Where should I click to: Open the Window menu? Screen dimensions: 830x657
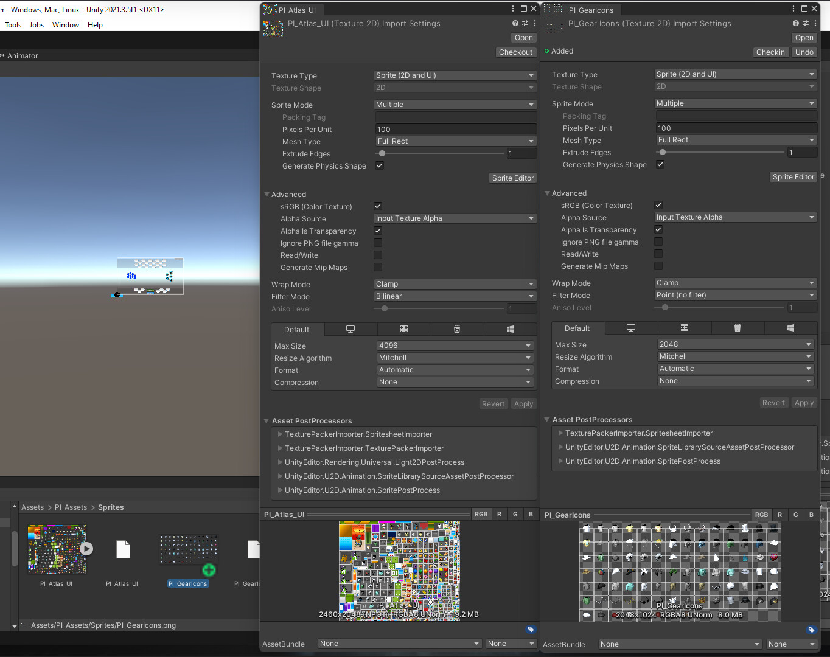point(65,25)
